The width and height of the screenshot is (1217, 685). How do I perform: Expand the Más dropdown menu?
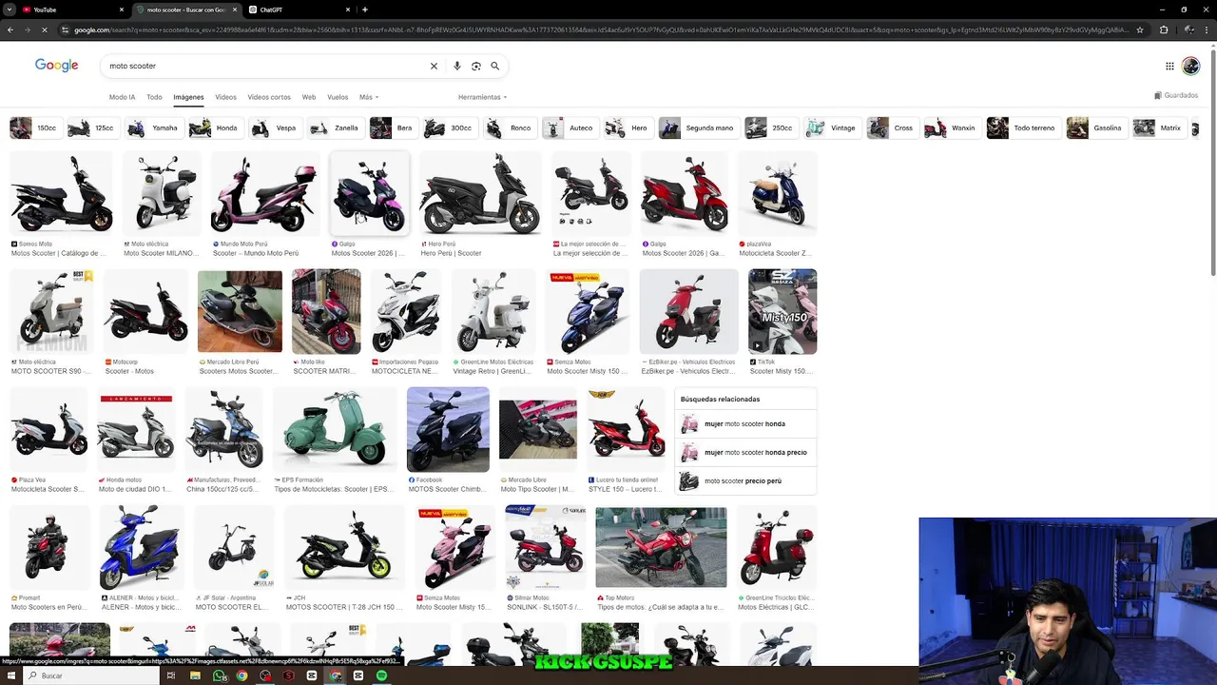click(x=368, y=97)
